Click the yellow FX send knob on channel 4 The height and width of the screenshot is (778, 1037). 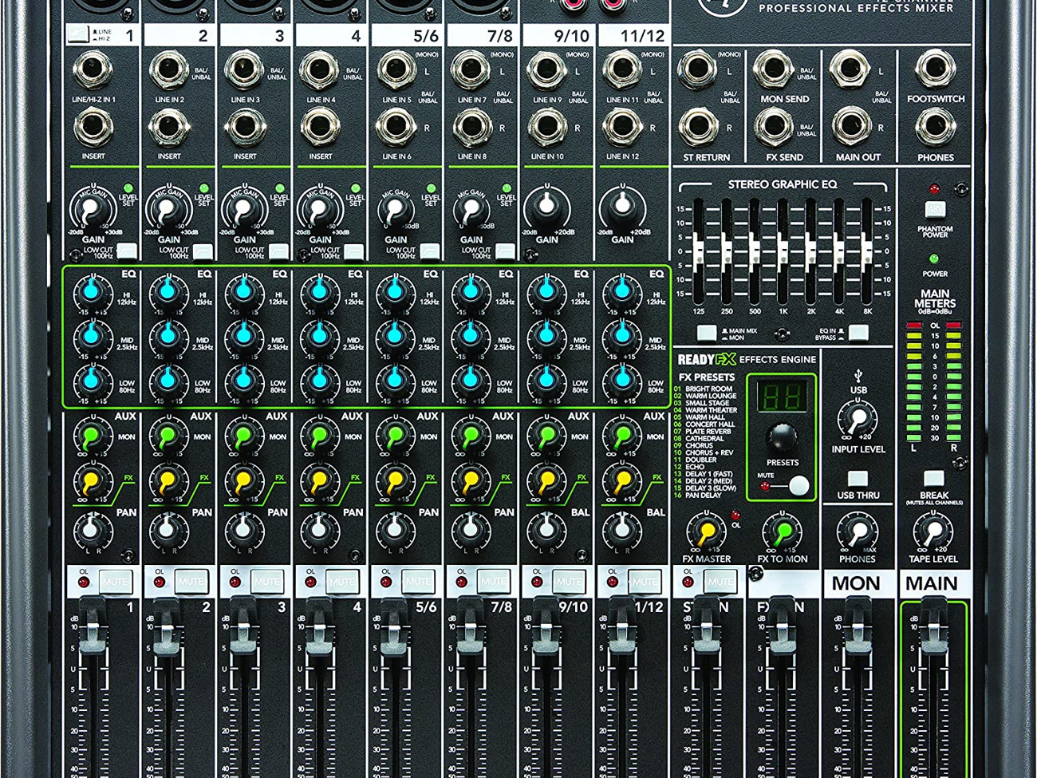pyautogui.click(x=319, y=482)
